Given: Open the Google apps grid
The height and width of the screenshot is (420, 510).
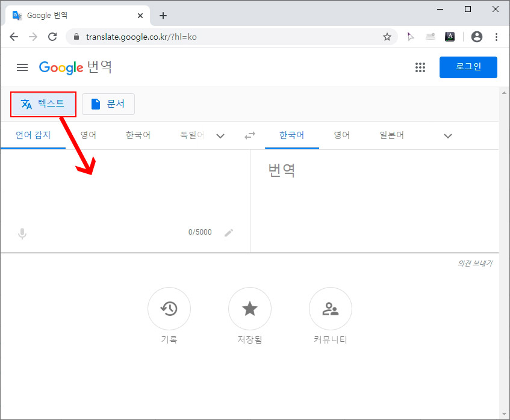Looking at the screenshot, I should pos(420,67).
